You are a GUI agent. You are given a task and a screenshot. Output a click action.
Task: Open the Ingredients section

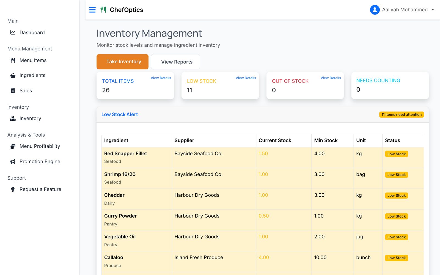(x=32, y=75)
